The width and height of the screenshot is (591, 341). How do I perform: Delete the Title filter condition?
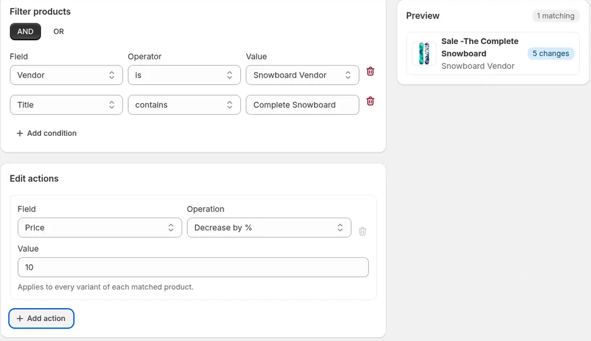click(x=370, y=101)
